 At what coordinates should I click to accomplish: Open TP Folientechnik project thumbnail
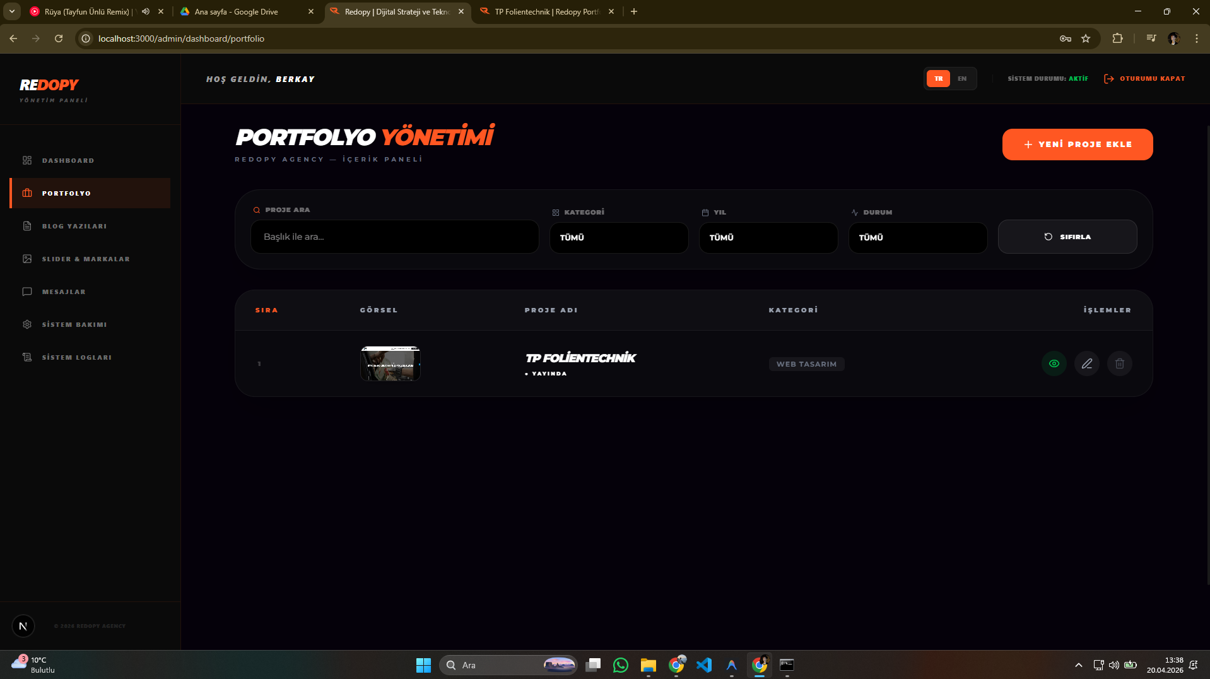[x=390, y=363]
